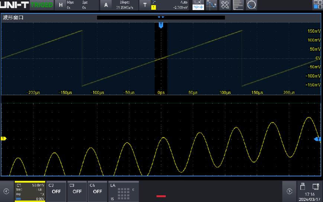Open the crosshatch display icon
The height and width of the screenshot is (202, 323).
coord(225,4)
